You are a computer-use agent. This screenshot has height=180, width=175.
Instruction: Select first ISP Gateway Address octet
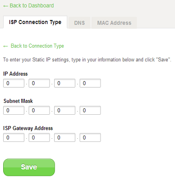point(14,137)
